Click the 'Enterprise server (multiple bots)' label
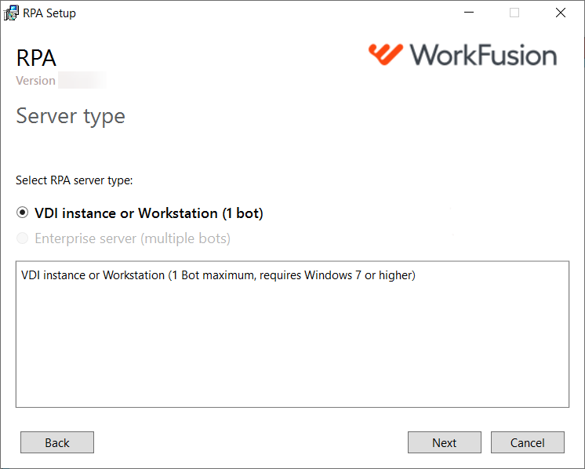The image size is (585, 469). [x=133, y=238]
